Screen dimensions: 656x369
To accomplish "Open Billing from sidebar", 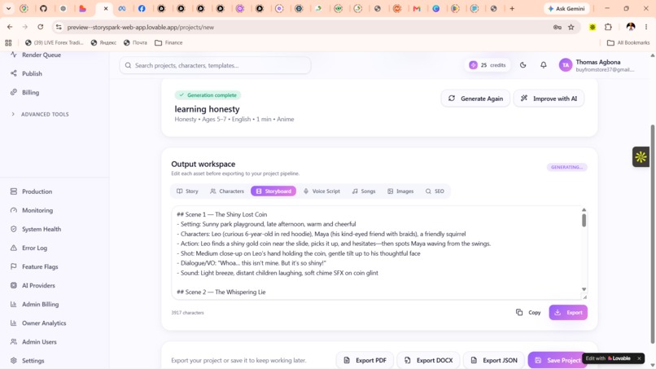I will pos(25,92).
